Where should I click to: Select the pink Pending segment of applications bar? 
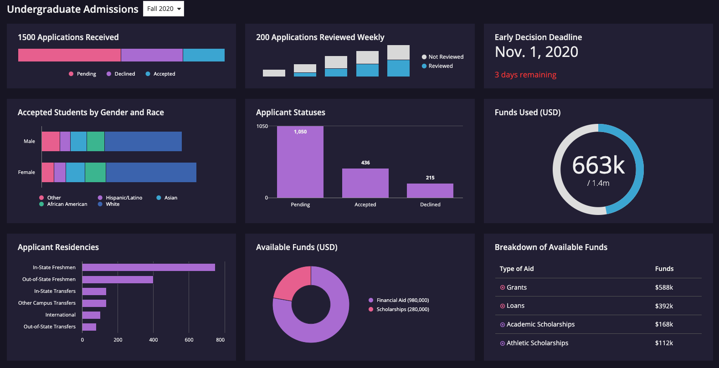click(x=69, y=55)
